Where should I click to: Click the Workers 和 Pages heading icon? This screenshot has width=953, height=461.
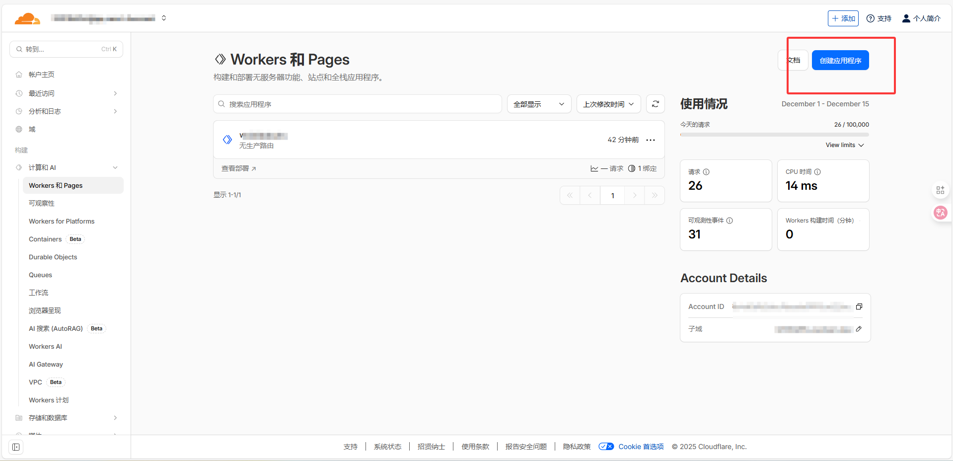pos(220,60)
